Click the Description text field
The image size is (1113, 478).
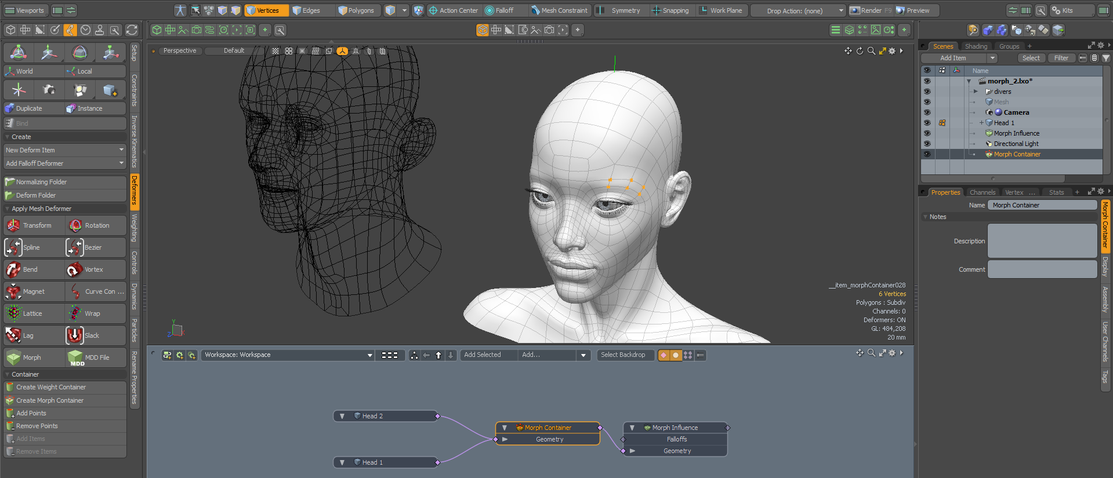pyautogui.click(x=1042, y=241)
